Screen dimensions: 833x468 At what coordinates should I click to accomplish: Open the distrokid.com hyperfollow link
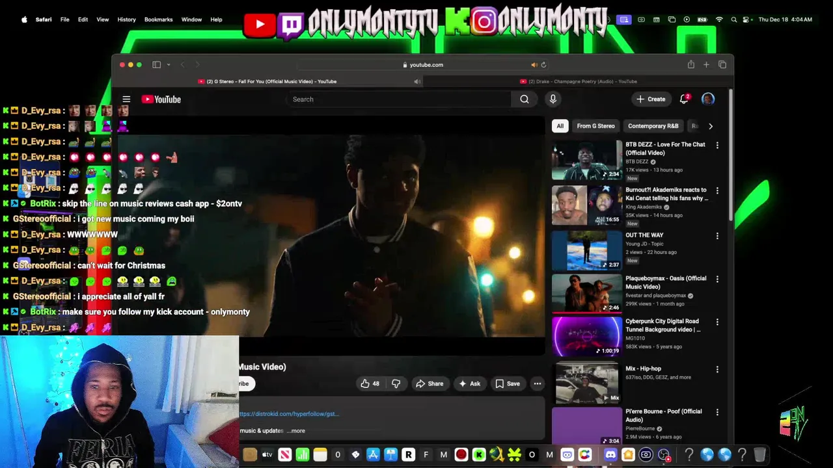pyautogui.click(x=289, y=413)
